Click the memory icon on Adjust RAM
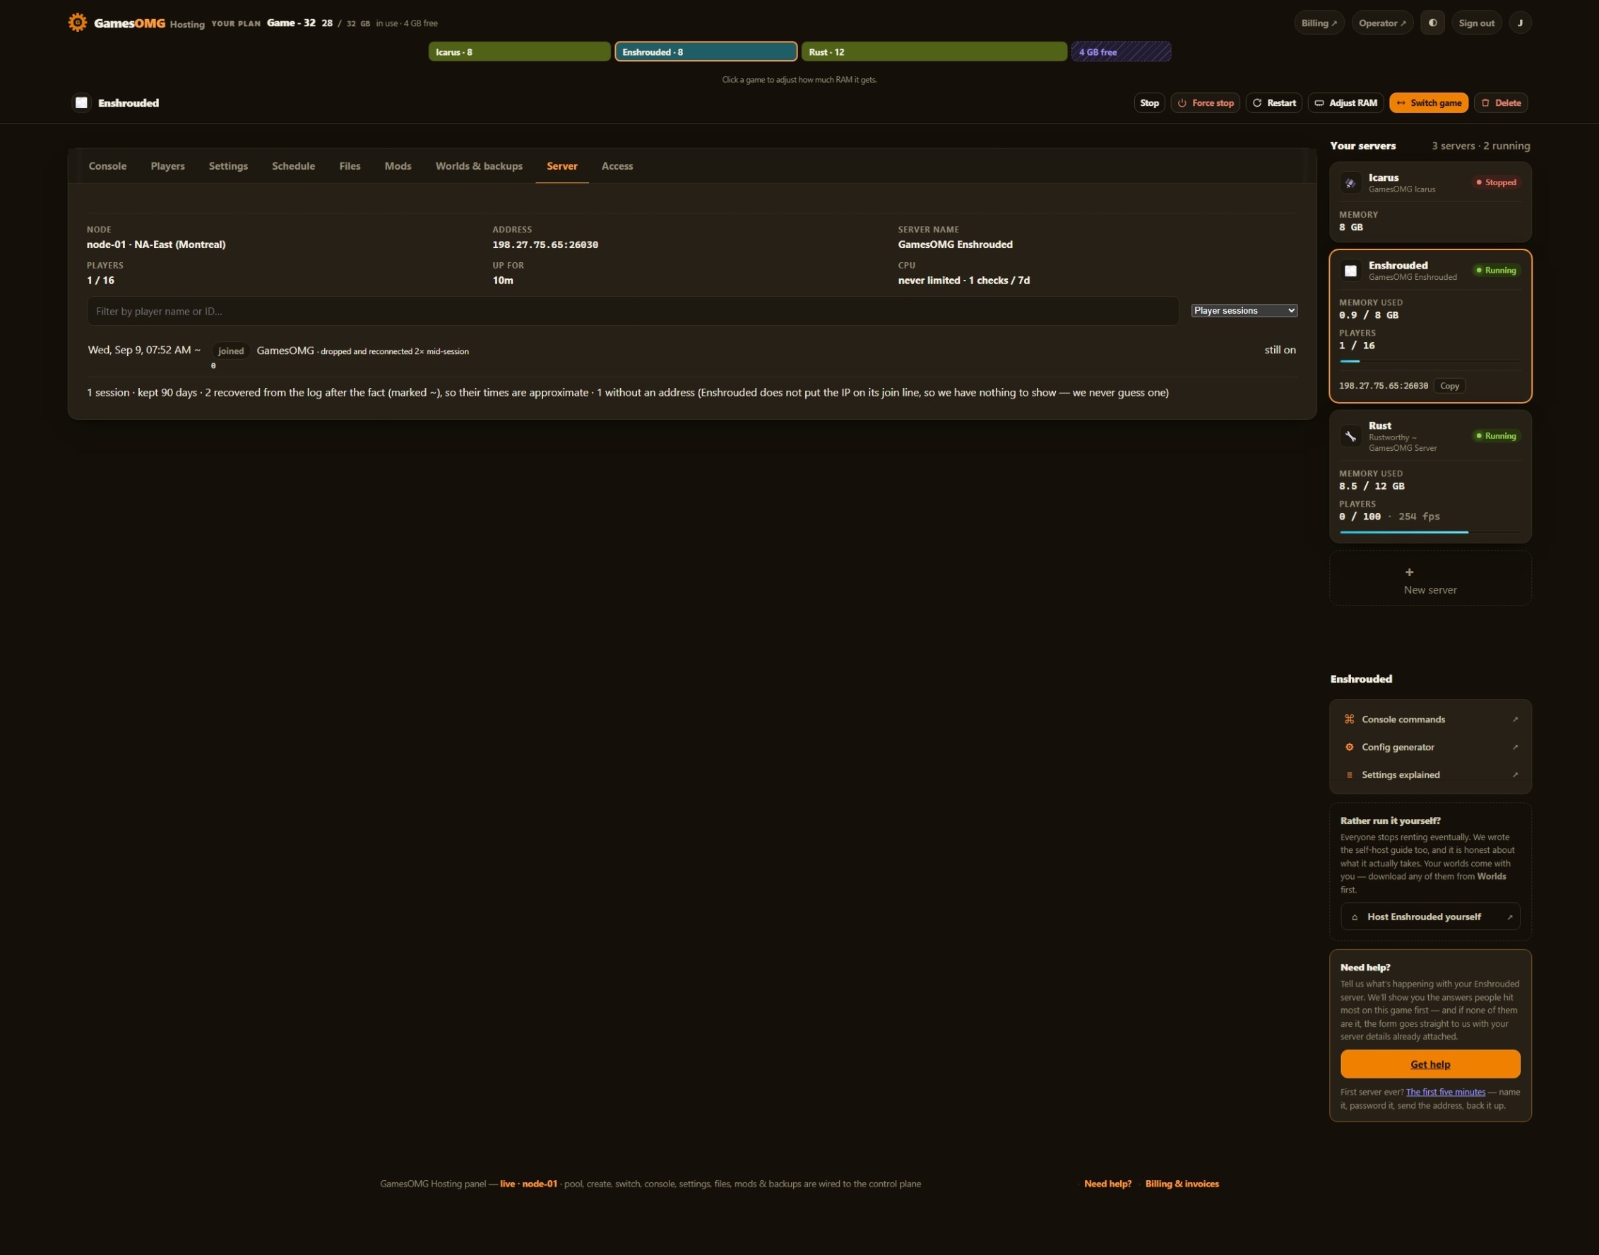 pyautogui.click(x=1319, y=103)
